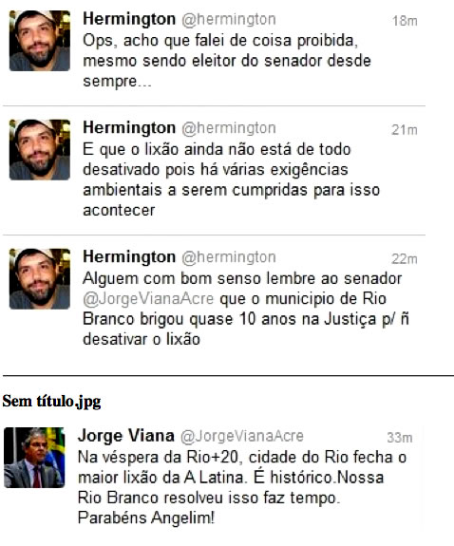Image resolution: width=454 pixels, height=546 pixels.
Task: Click the Jorge Viana display name
Action: pos(126,436)
